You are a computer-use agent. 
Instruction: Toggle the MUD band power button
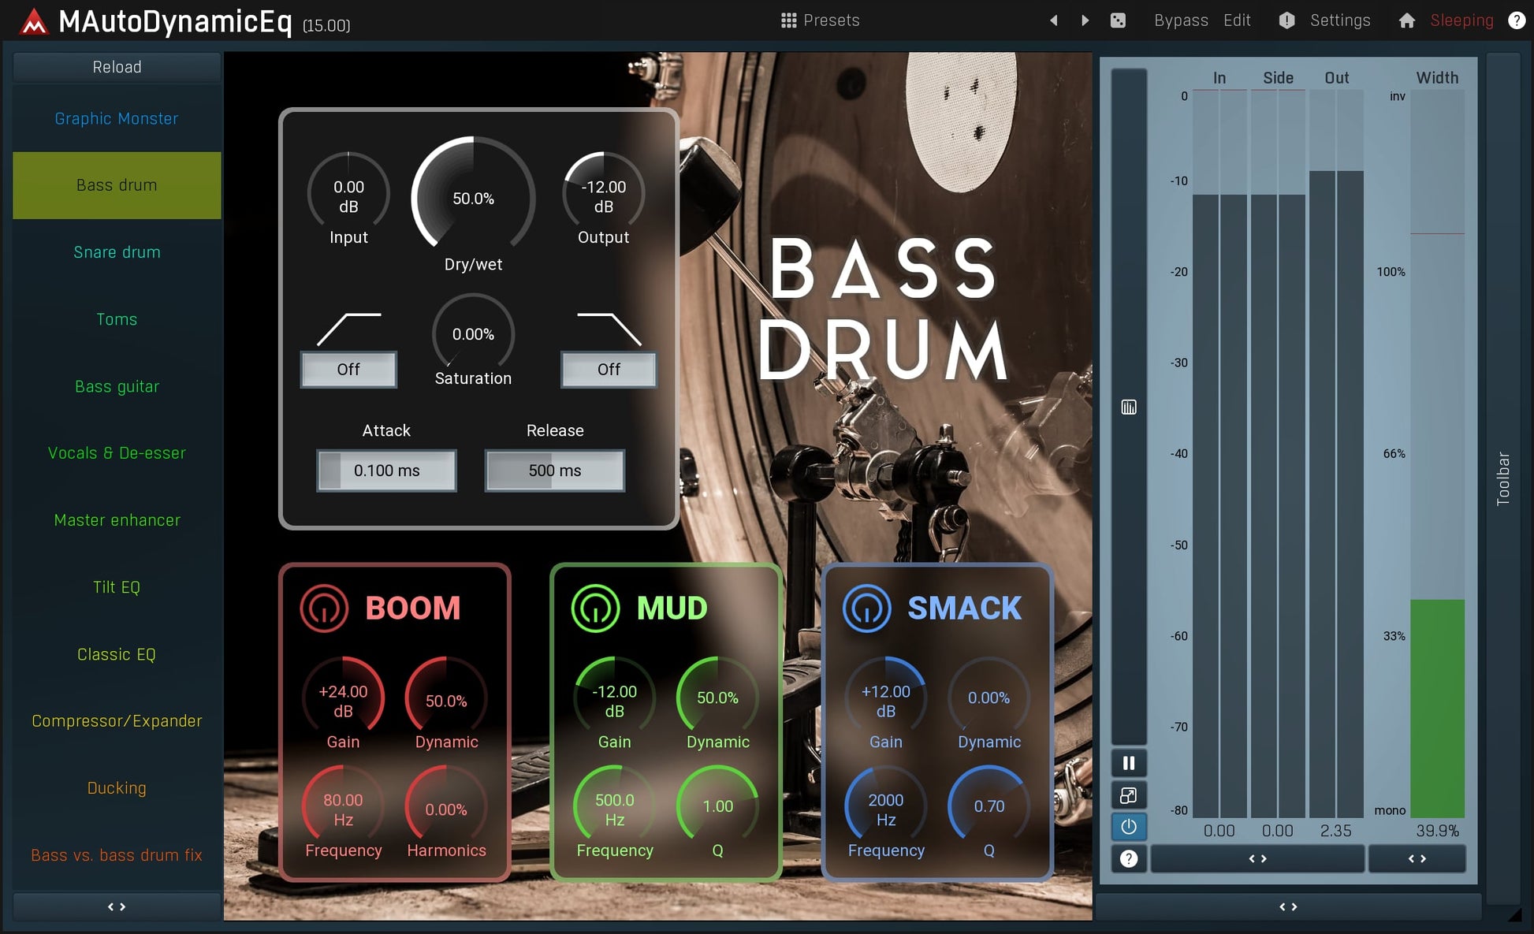click(595, 608)
